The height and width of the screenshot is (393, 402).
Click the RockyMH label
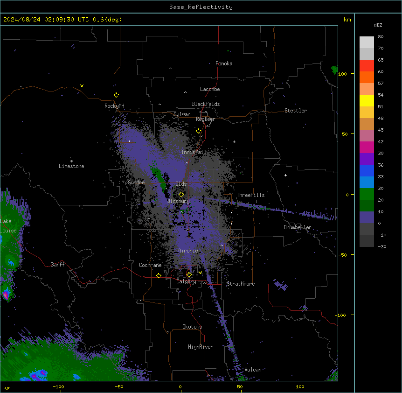[114, 106]
